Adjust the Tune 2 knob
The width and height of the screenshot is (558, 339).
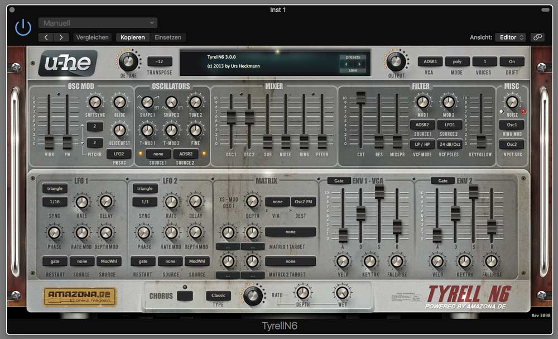coord(195,102)
